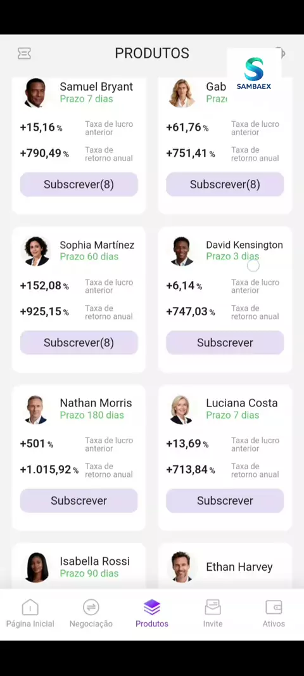Tap the coupon ticket icon at top left
The height and width of the screenshot is (676, 304).
[24, 53]
